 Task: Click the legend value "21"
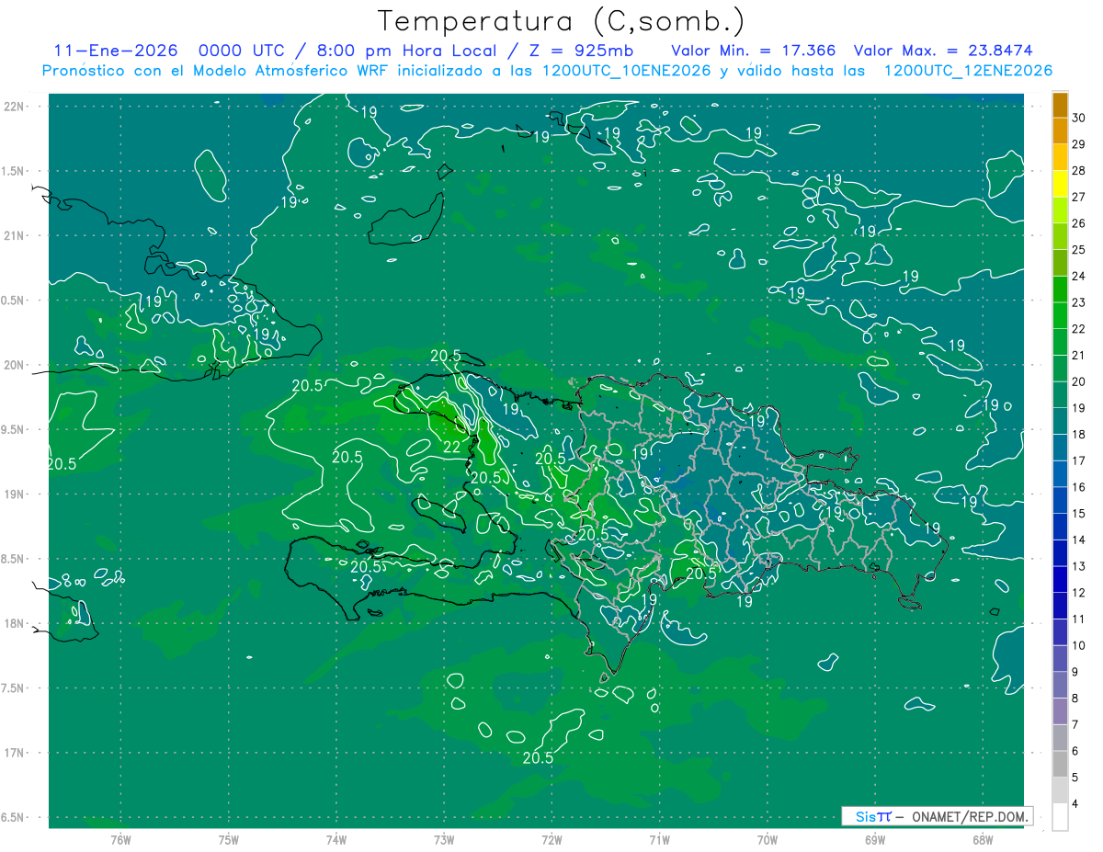(x=1079, y=355)
